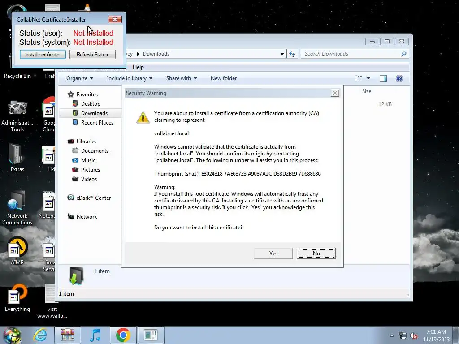459x344 pixels.
Task: Click New folder in Explorer toolbar
Action: (224, 78)
